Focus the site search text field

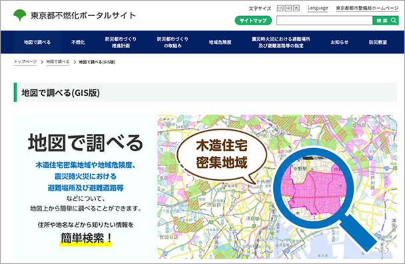tap(324, 21)
